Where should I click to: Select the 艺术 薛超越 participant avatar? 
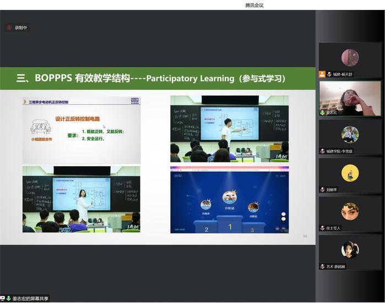pyautogui.click(x=350, y=250)
